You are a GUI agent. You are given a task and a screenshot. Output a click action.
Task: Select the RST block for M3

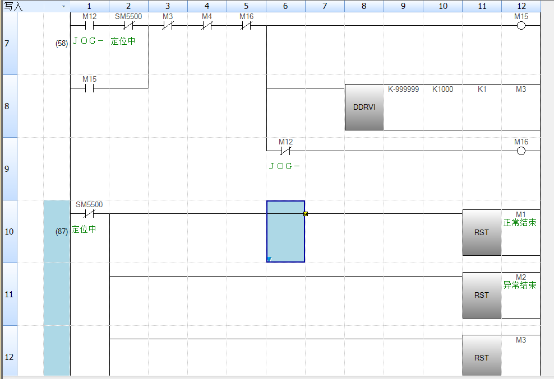(482, 355)
